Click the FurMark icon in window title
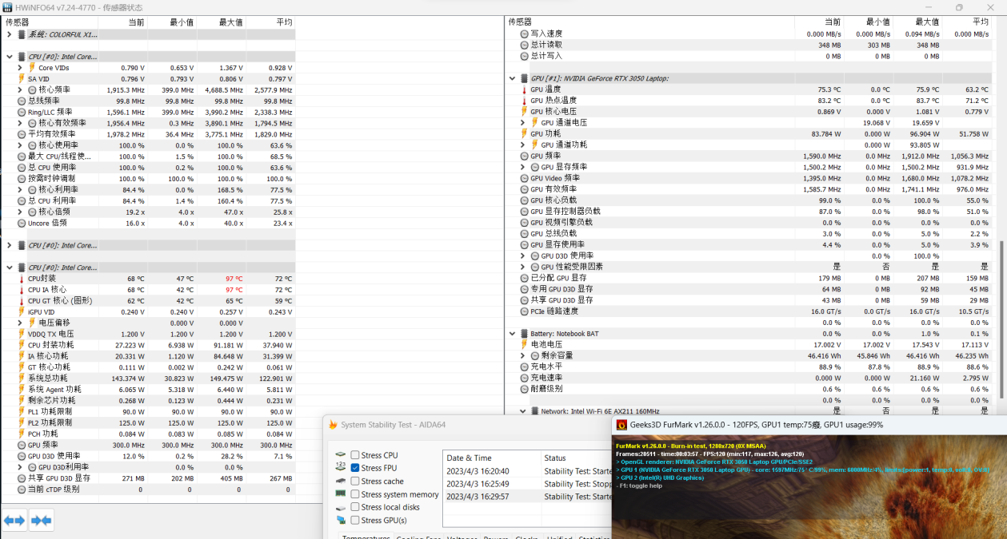 pos(621,425)
